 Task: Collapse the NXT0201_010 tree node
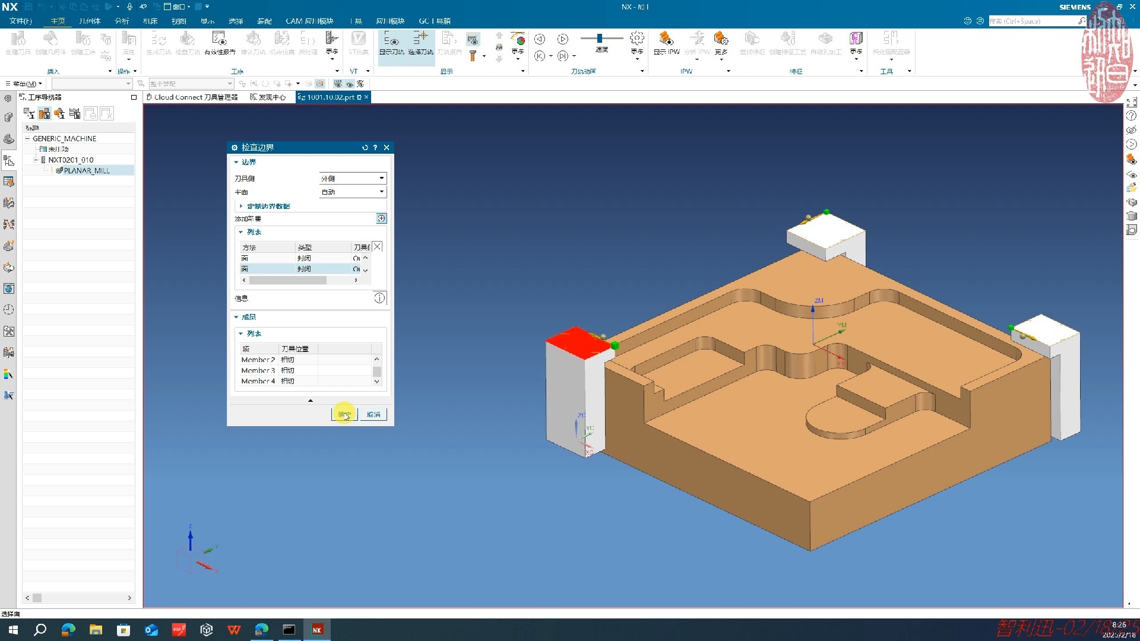[36, 160]
